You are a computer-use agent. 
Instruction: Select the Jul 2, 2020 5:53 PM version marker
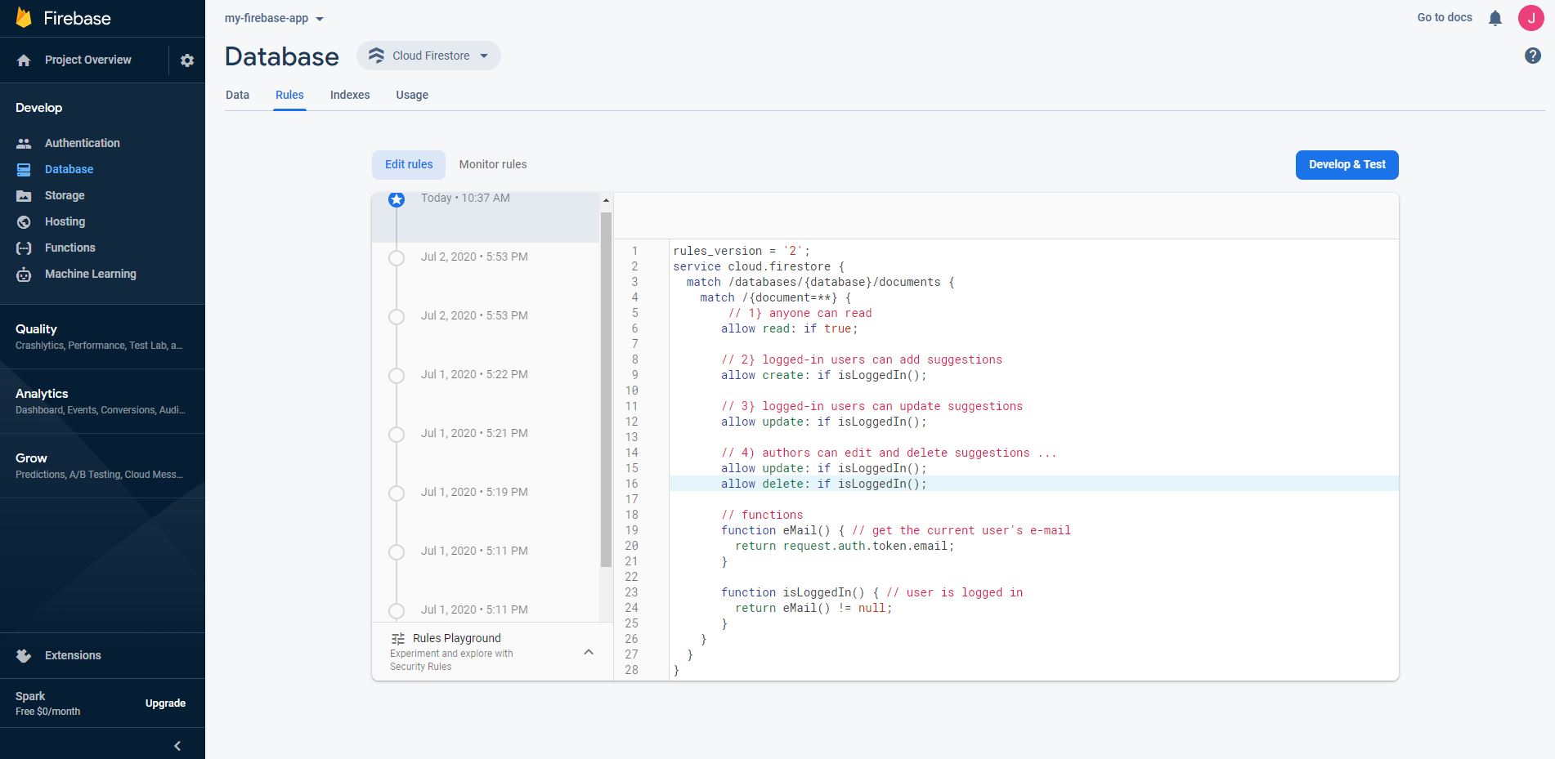coord(397,258)
